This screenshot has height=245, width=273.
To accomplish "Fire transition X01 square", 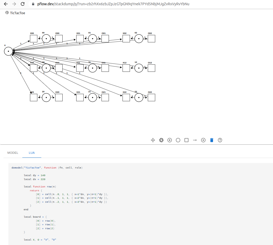I will [x=80, y=39].
